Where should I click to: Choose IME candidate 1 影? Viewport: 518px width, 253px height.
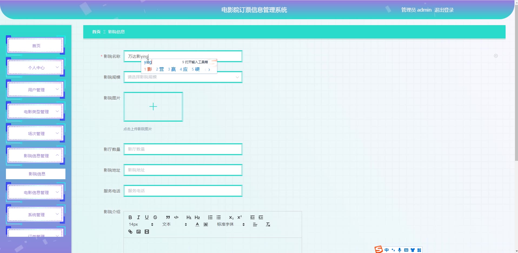click(148, 69)
